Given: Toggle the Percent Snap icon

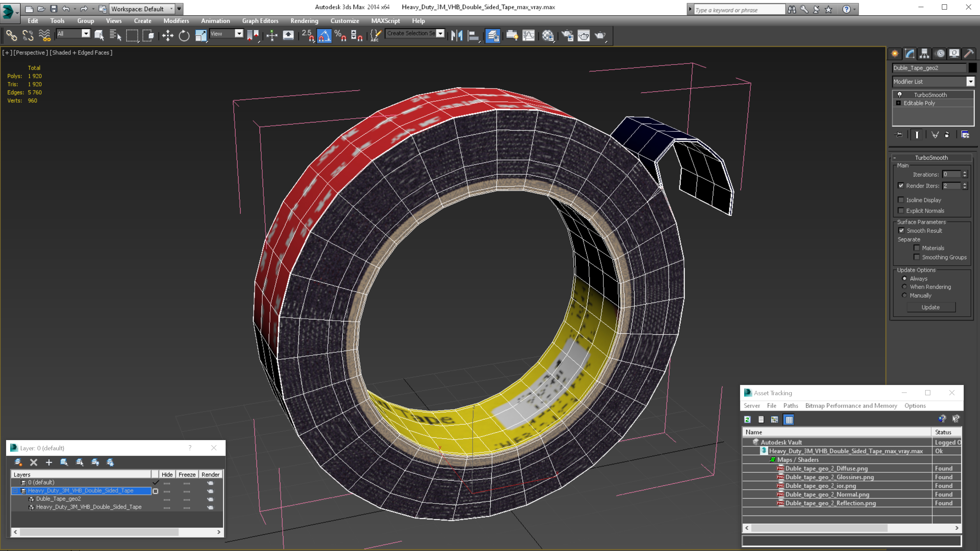Looking at the screenshot, I should 341,36.
